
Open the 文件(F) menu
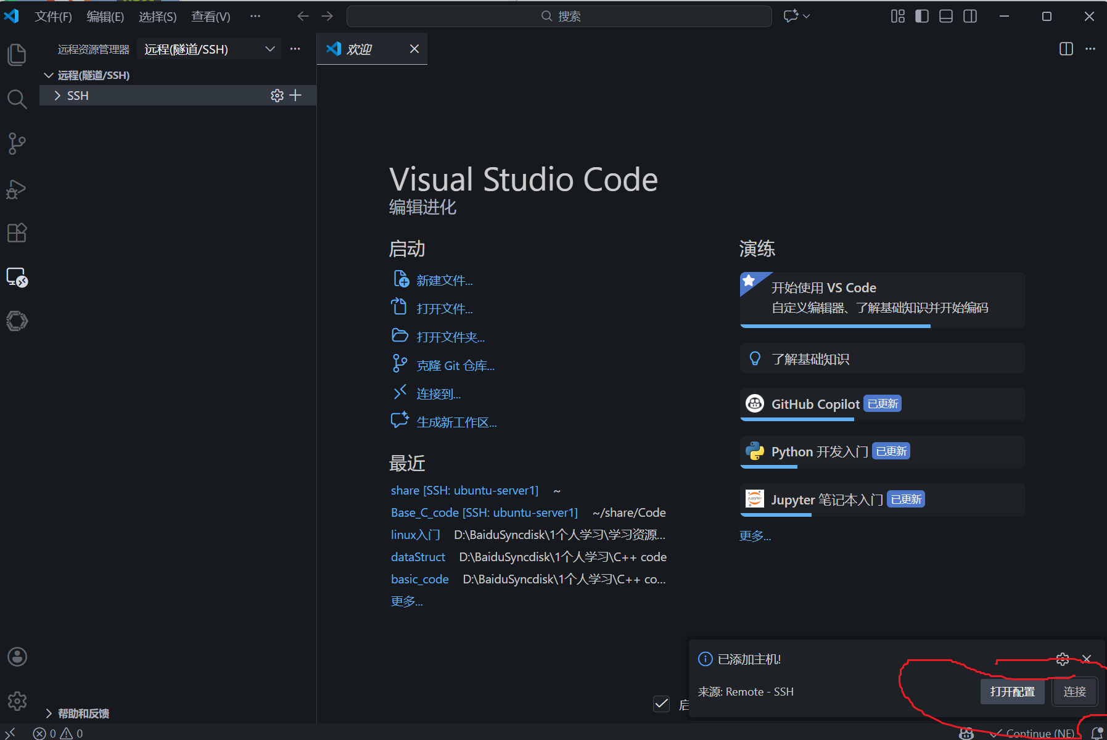(53, 17)
